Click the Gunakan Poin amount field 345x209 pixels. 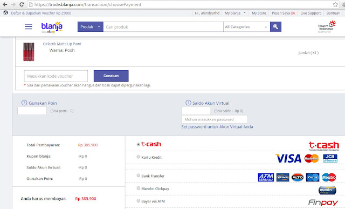click(x=32, y=111)
